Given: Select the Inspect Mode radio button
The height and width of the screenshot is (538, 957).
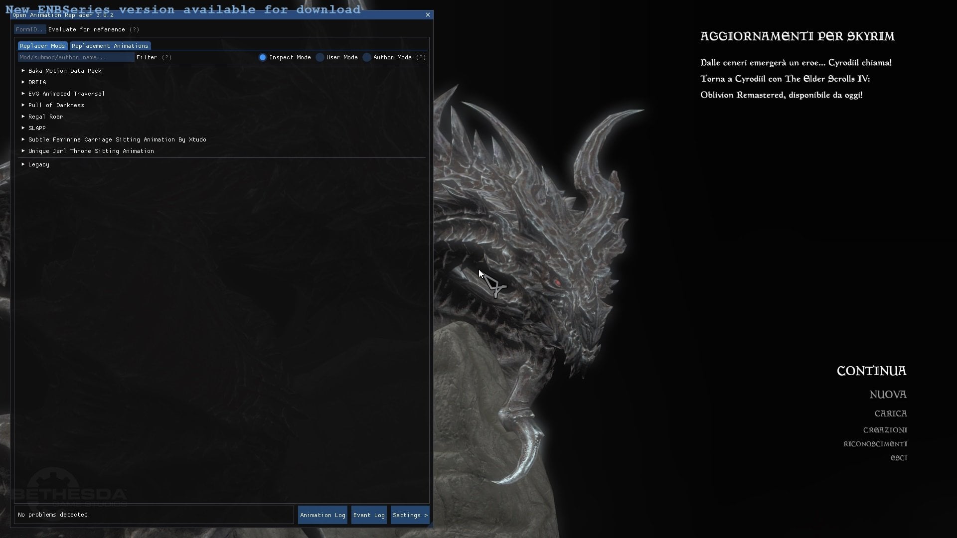Looking at the screenshot, I should coord(263,57).
